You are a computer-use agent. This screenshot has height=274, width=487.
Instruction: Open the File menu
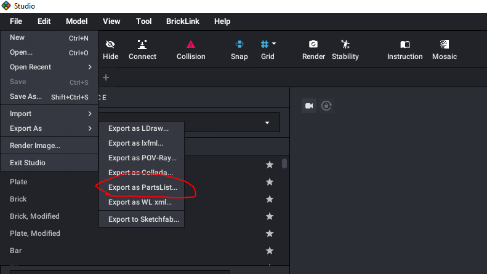pyautogui.click(x=16, y=22)
